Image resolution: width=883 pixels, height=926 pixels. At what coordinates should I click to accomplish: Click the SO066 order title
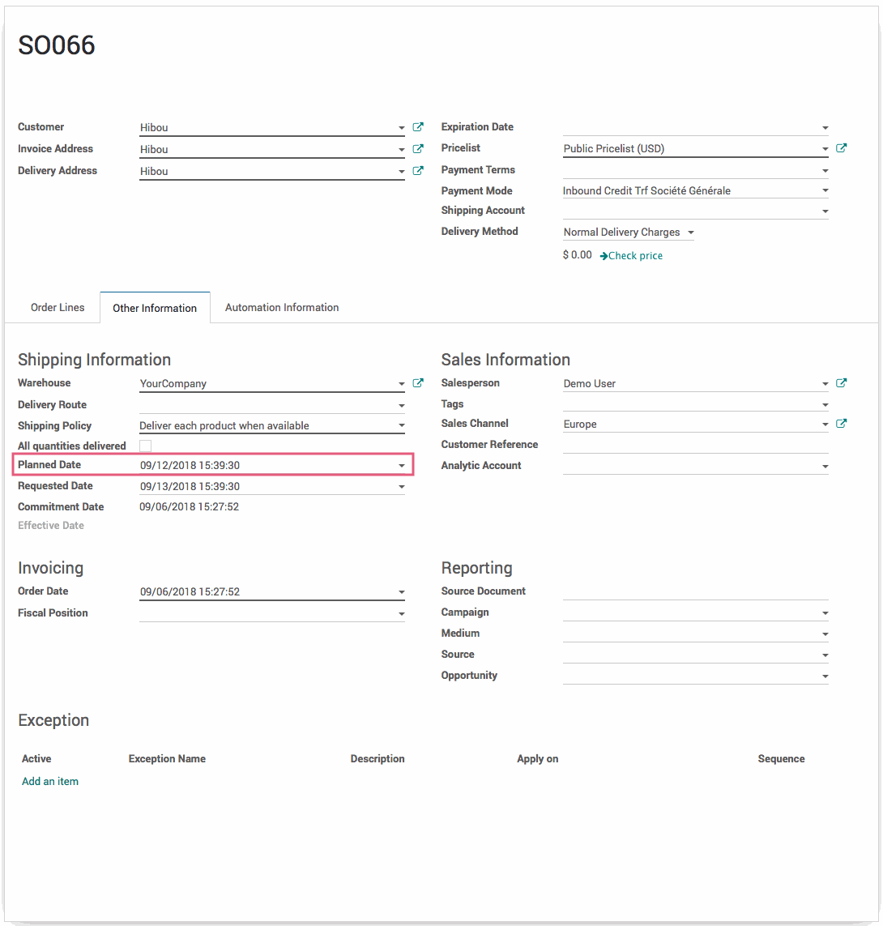click(57, 45)
